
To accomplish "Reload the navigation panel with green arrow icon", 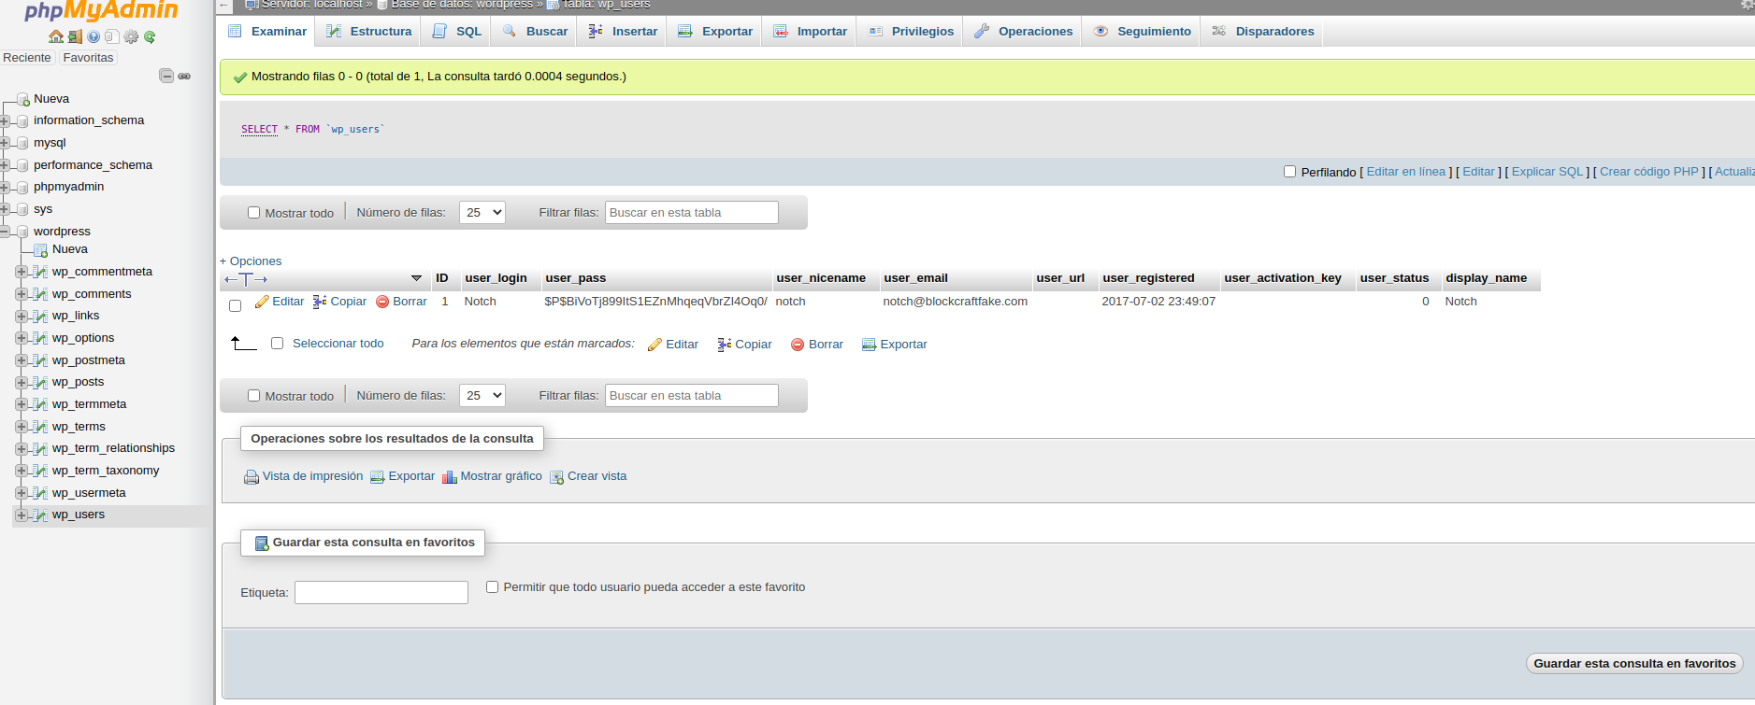I will [x=150, y=37].
